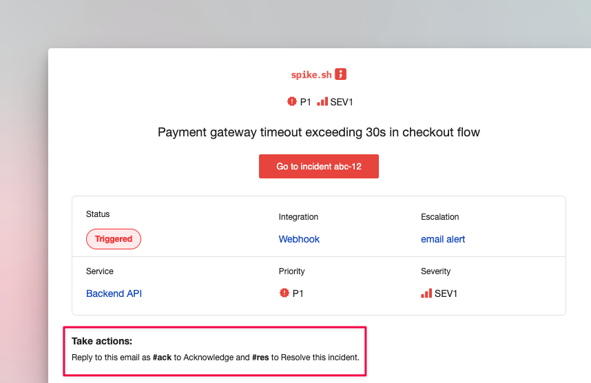Click the red P1 icon under Priority
Viewport: 591px width, 383px height.
point(284,293)
